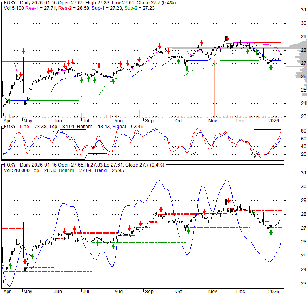The height and width of the screenshot is (294, 308).
Task: Click the green buy arrow in April on the top chart
Action: pyautogui.click(x=9, y=101)
